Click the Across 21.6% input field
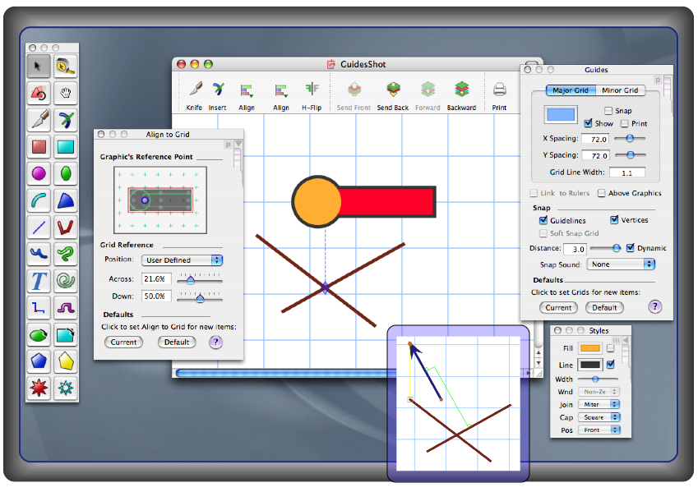The width and height of the screenshot is (698, 492). [156, 279]
